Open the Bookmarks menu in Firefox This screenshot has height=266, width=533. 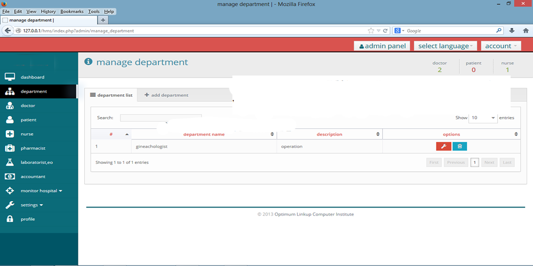pos(72,11)
